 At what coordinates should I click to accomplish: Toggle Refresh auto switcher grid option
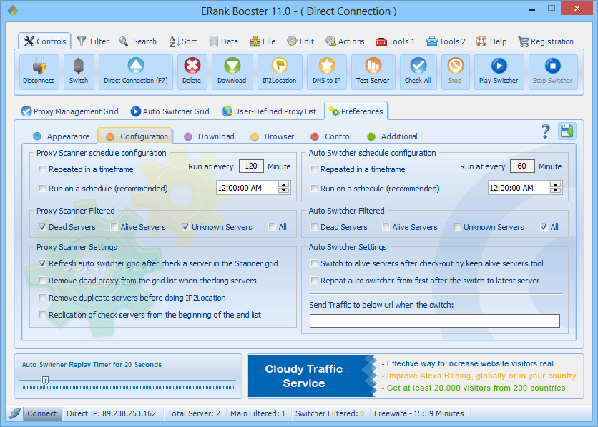click(x=43, y=263)
